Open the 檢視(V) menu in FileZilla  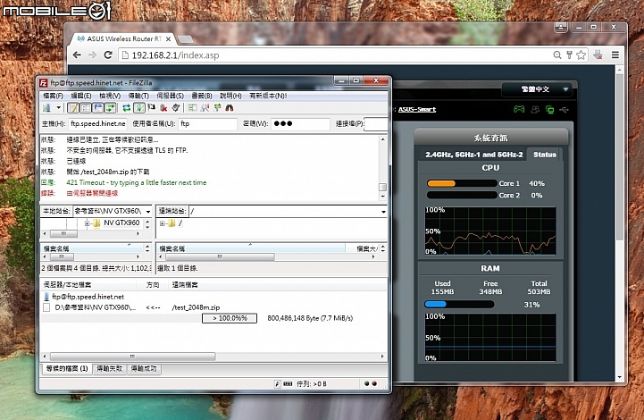coord(110,96)
